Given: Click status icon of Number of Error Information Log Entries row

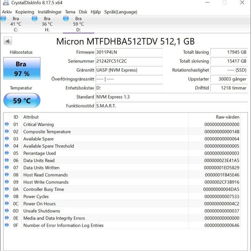Looking at the screenshot, I should click(x=7, y=225).
